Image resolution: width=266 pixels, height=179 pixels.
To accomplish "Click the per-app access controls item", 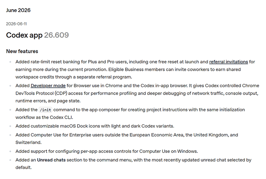I will point(106,151).
